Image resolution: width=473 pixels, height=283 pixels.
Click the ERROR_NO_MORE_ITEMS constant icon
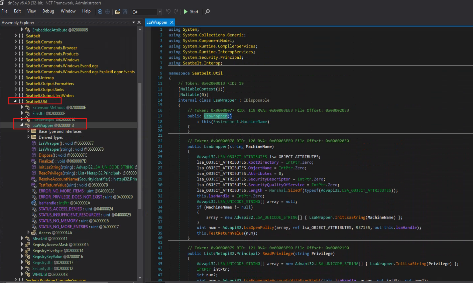[34, 191]
